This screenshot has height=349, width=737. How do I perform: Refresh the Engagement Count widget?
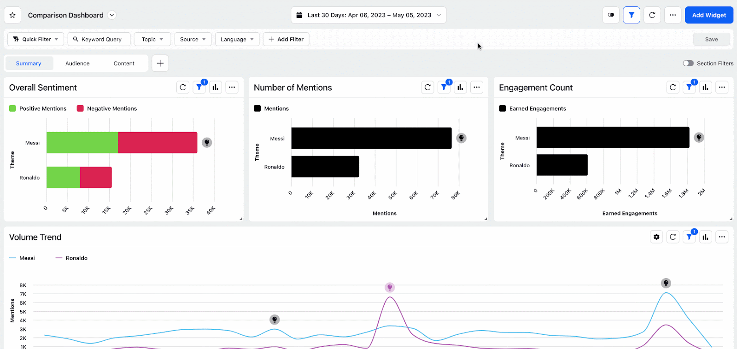pos(673,87)
